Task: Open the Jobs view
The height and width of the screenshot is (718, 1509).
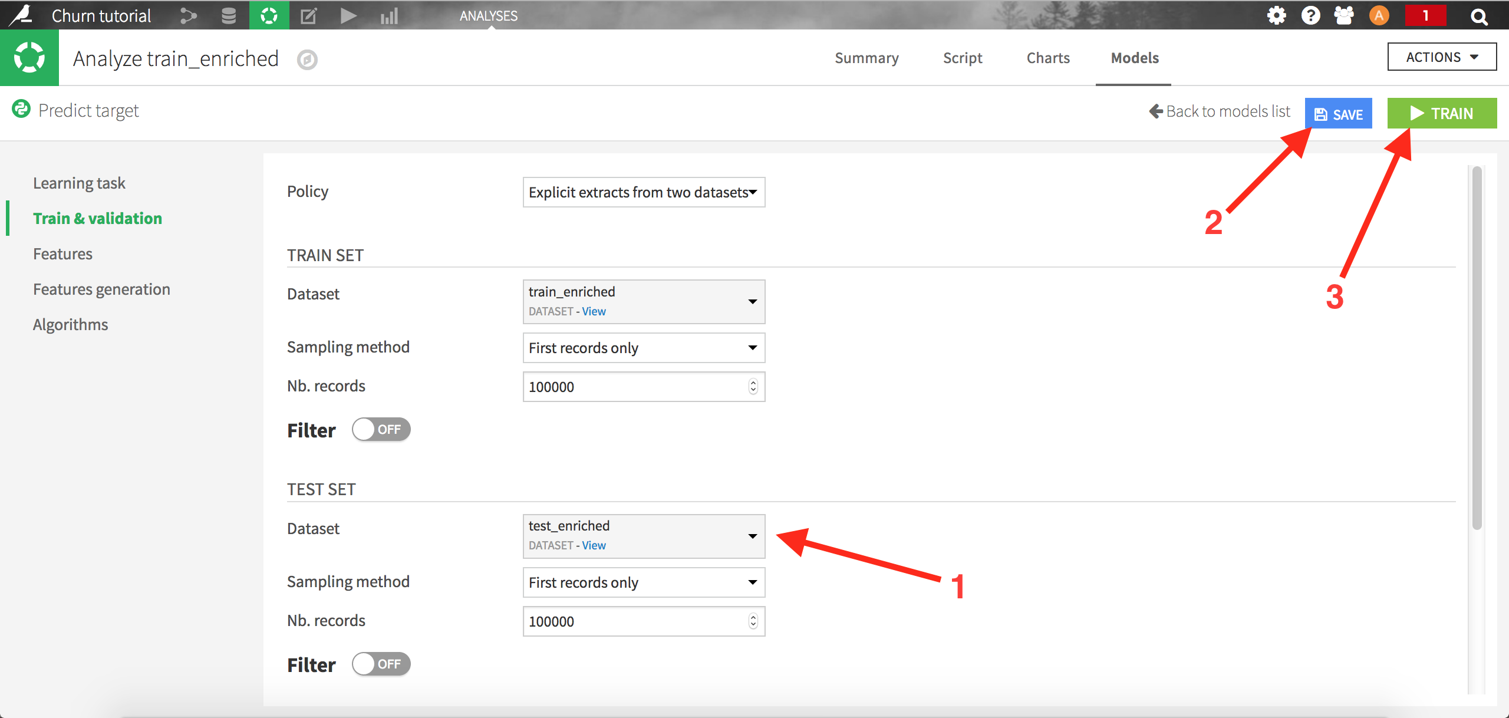Action: point(348,16)
